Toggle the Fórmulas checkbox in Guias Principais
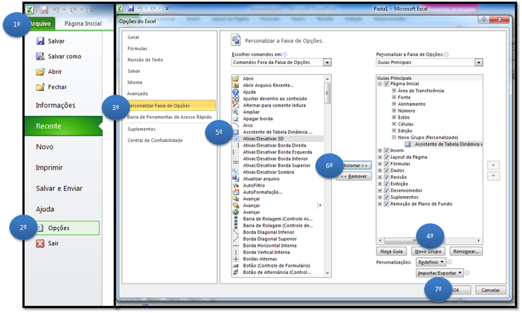522x313 pixels. [x=386, y=164]
